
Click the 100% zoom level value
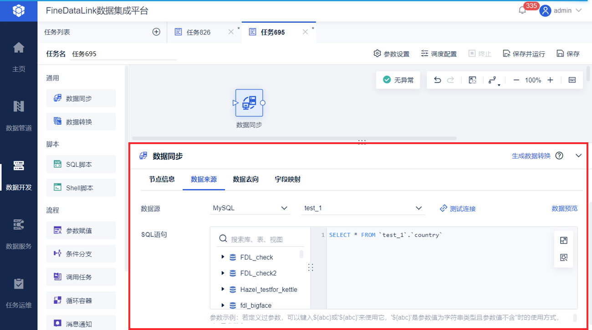533,80
